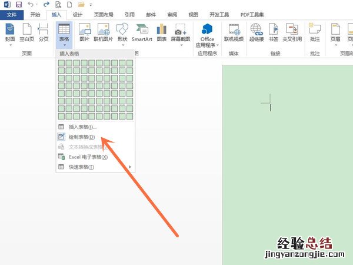Select the bottom-right cell of table grid
This screenshot has height=265, width=353.
pos(129,116)
